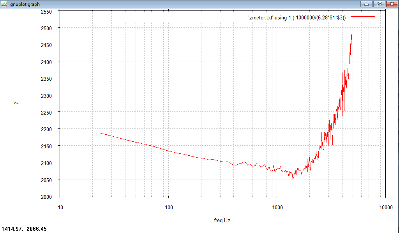Click the y-axis tick label 2300
The width and height of the screenshot is (399, 233).
pyautogui.click(x=46, y=96)
